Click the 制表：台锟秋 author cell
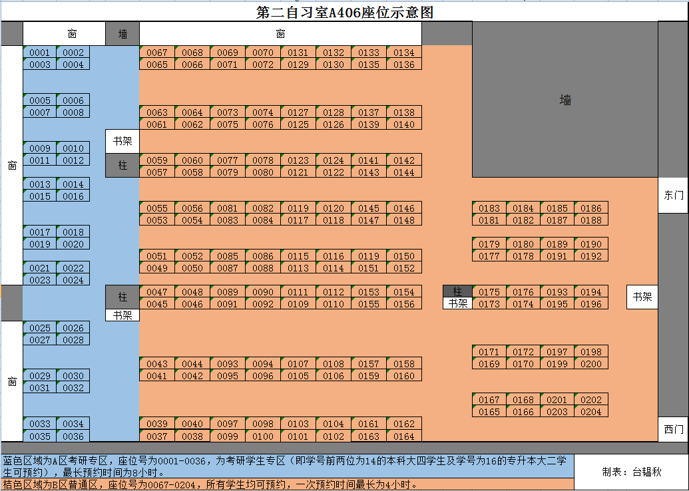689x491 pixels. (630, 472)
